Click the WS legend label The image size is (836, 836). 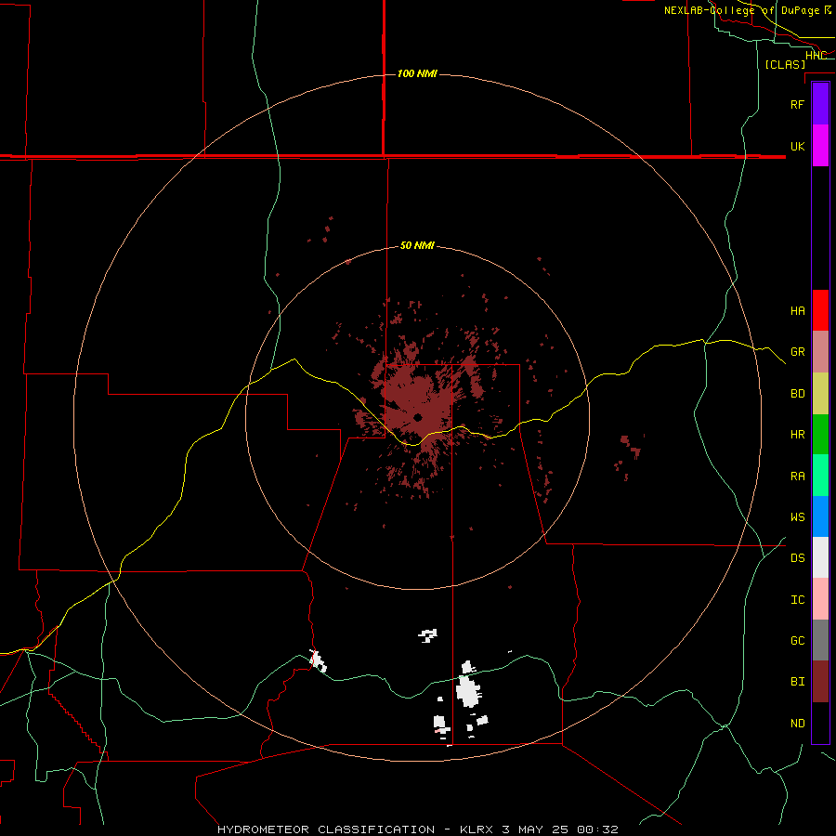click(x=797, y=516)
